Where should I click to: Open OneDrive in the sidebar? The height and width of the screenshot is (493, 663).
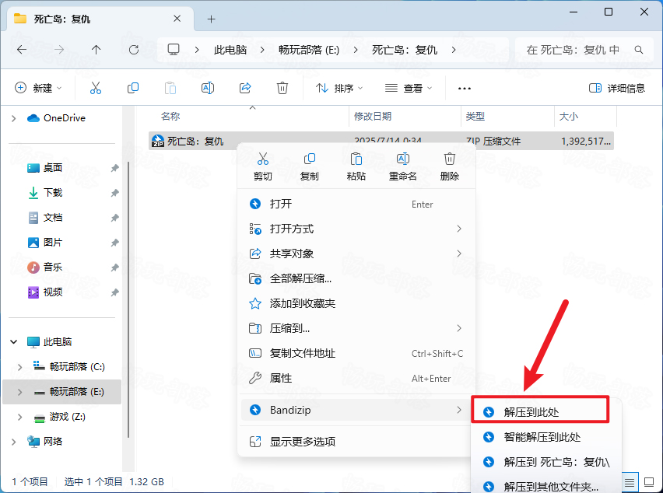pyautogui.click(x=56, y=118)
